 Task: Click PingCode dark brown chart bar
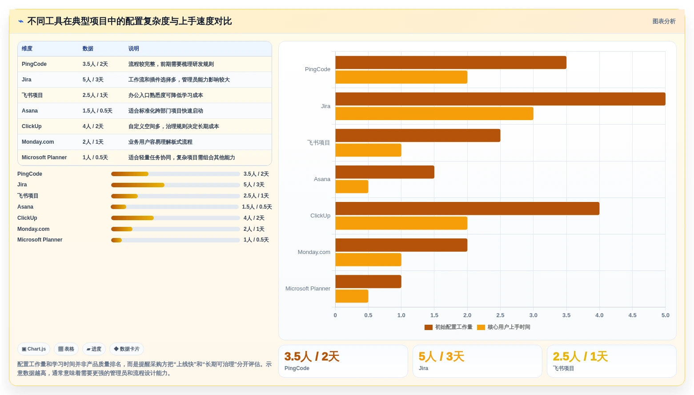[451, 63]
